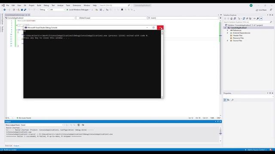Screen dimensions: 275x154
Task: Click Show All Files icon in Solution Explorer
Action: (x=250, y=18)
